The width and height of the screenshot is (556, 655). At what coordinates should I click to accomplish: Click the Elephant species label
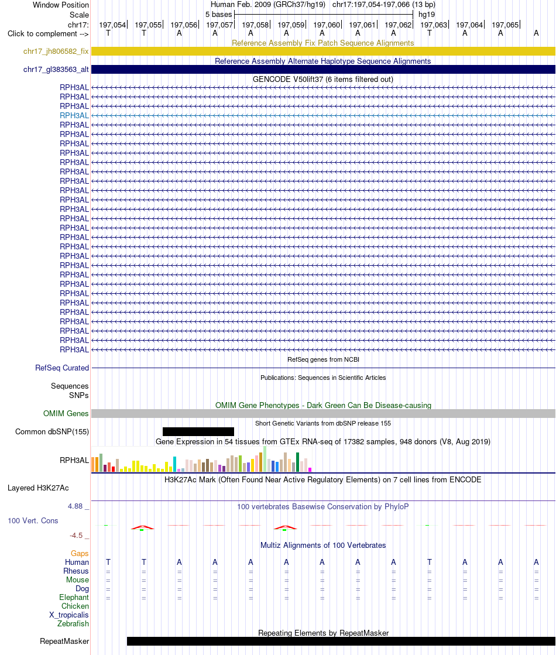pos(74,598)
